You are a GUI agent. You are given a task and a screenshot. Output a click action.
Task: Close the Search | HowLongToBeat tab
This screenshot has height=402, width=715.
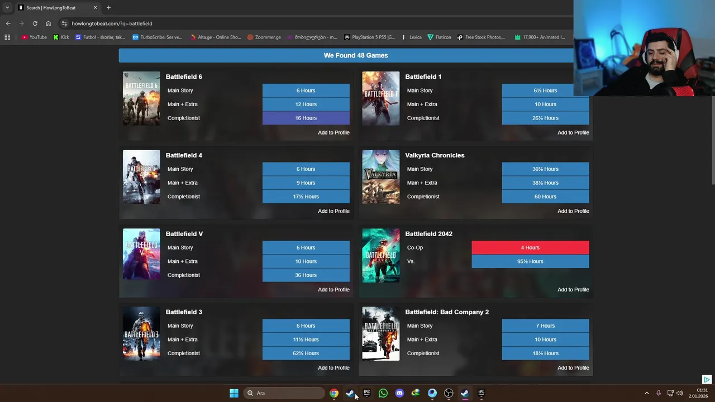tap(95, 8)
